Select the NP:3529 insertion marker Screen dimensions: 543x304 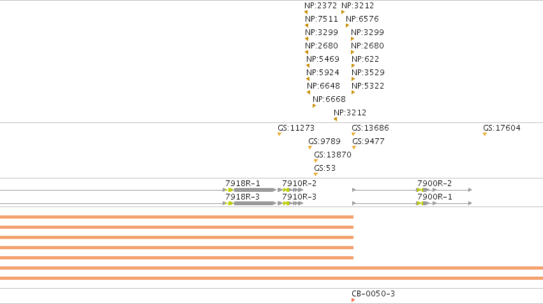click(353, 79)
